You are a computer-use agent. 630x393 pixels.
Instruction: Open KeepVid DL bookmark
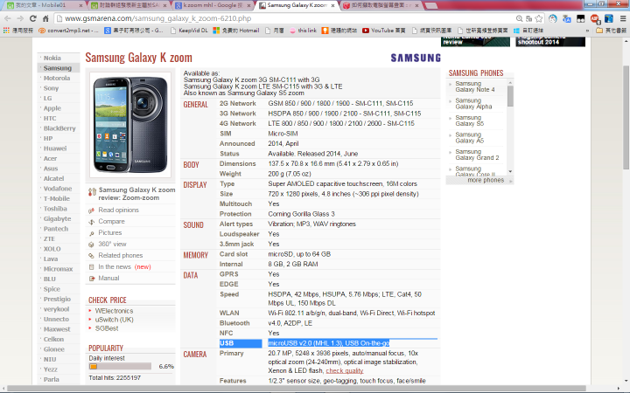(189, 31)
